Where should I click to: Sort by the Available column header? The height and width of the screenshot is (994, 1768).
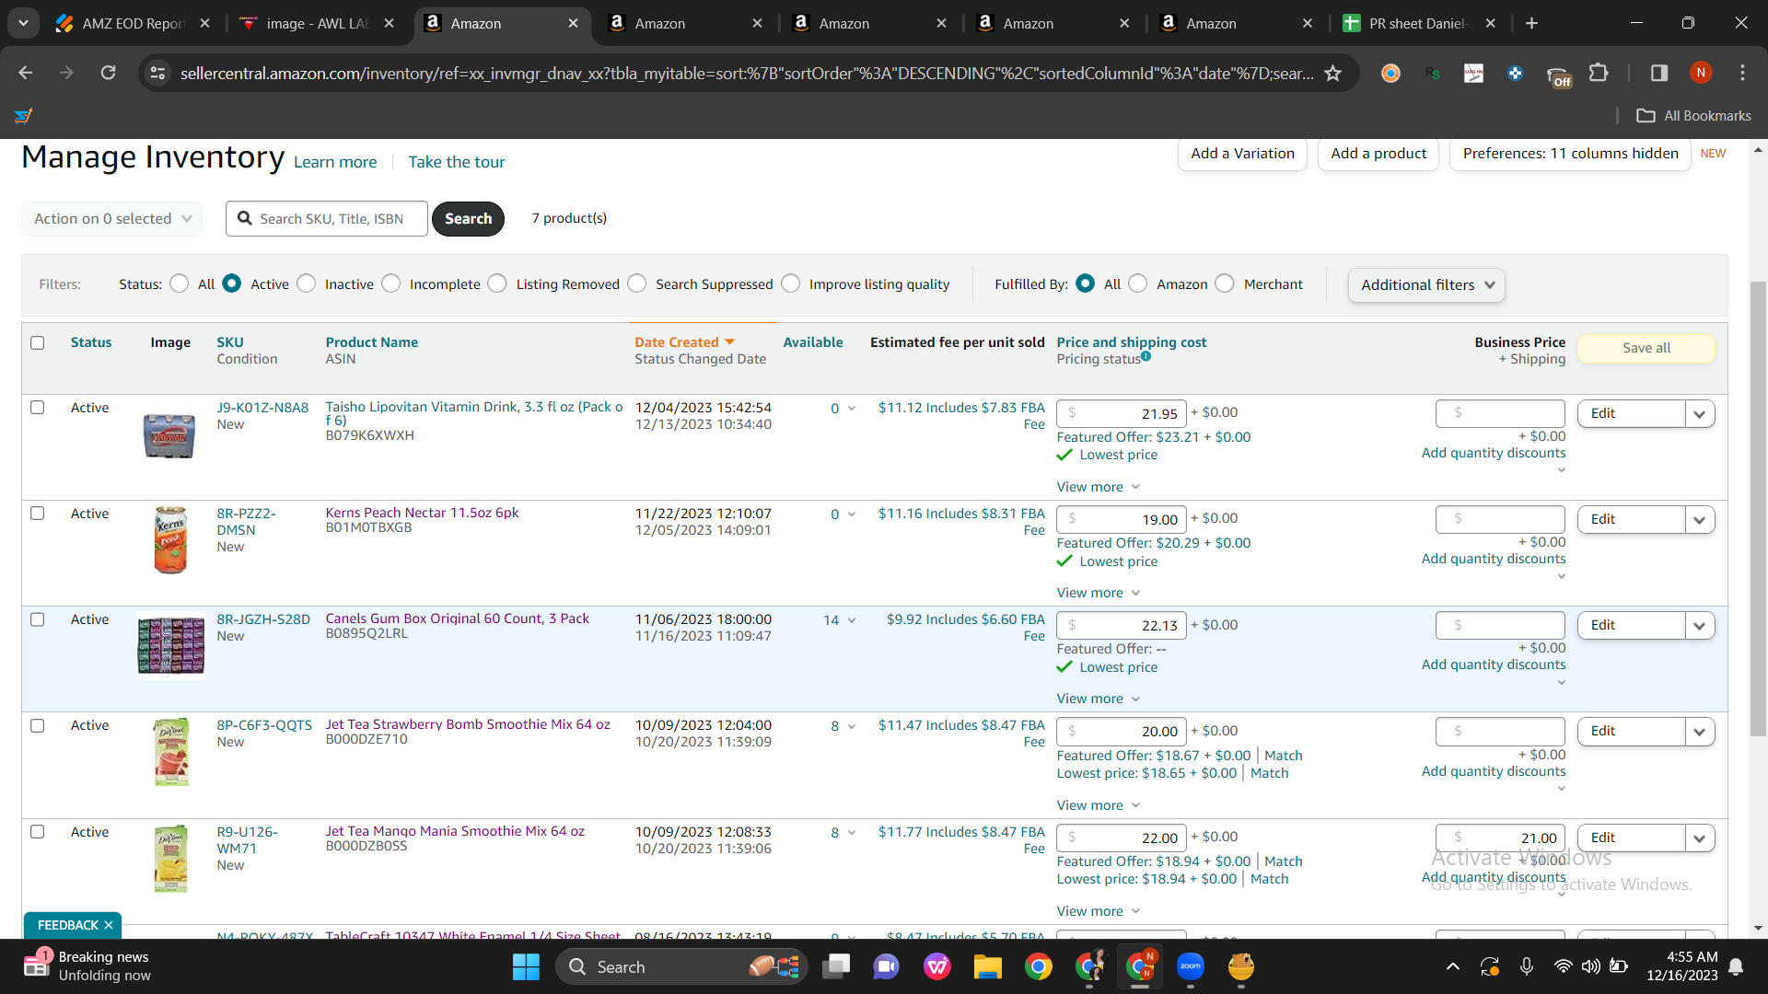click(x=813, y=342)
